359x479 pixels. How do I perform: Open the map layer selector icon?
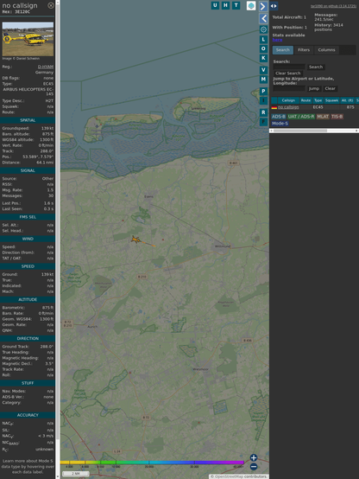click(x=251, y=5)
